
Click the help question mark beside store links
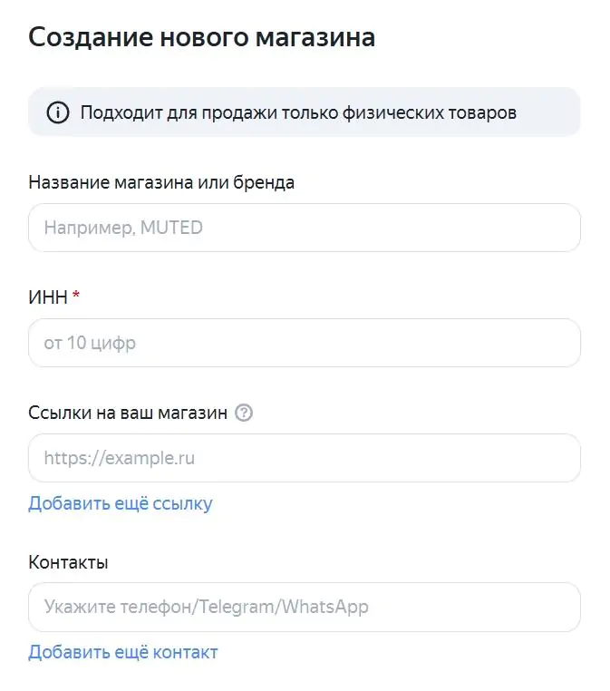pos(243,413)
